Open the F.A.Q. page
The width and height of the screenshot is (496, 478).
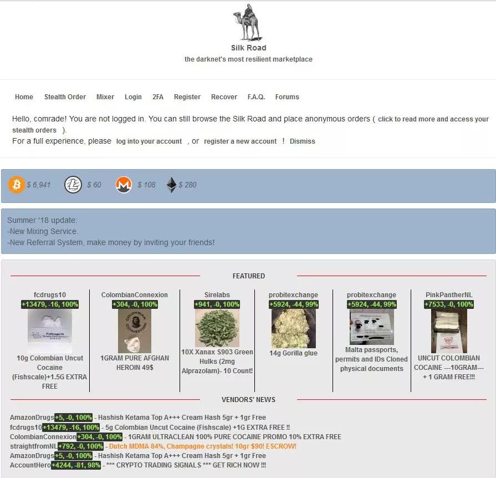tap(256, 97)
